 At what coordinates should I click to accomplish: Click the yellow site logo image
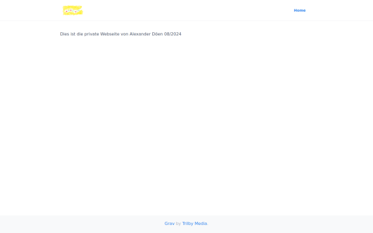click(73, 11)
